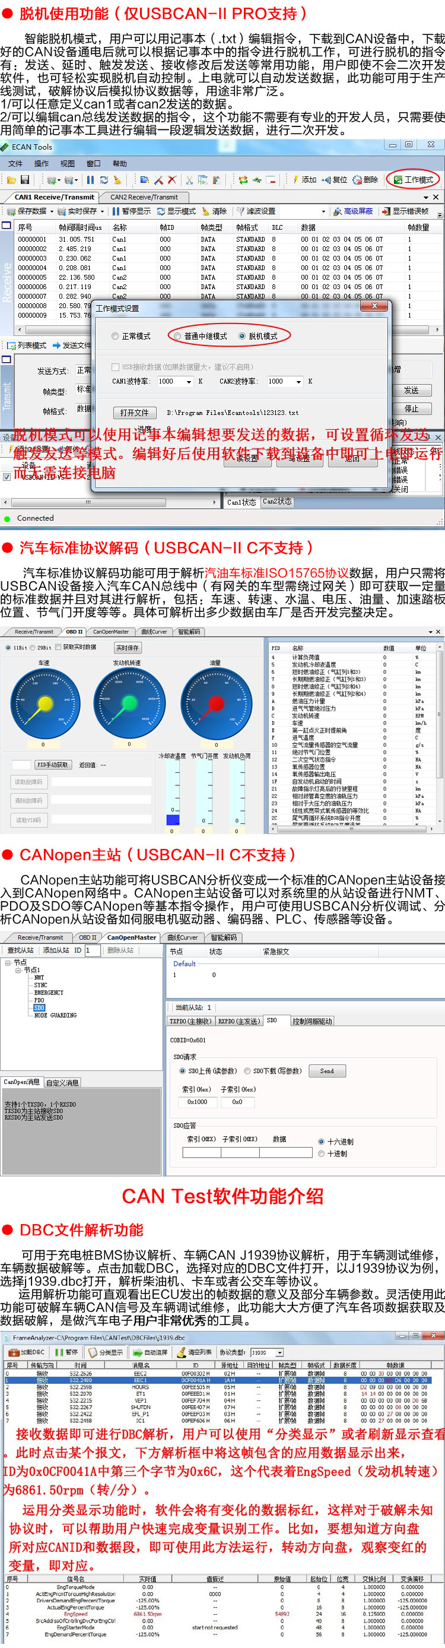
Task: Click 打开文件 button in work mode dialog
Action: [x=134, y=413]
